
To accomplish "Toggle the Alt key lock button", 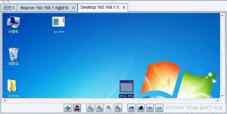I will tap(159, 108).
